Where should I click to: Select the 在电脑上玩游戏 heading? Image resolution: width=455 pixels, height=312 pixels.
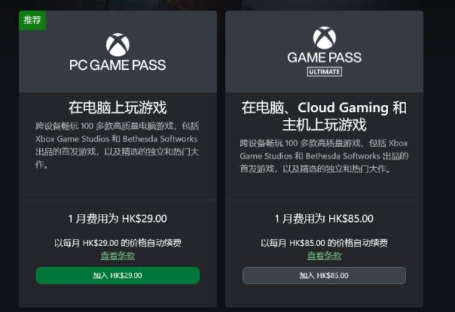(118, 108)
